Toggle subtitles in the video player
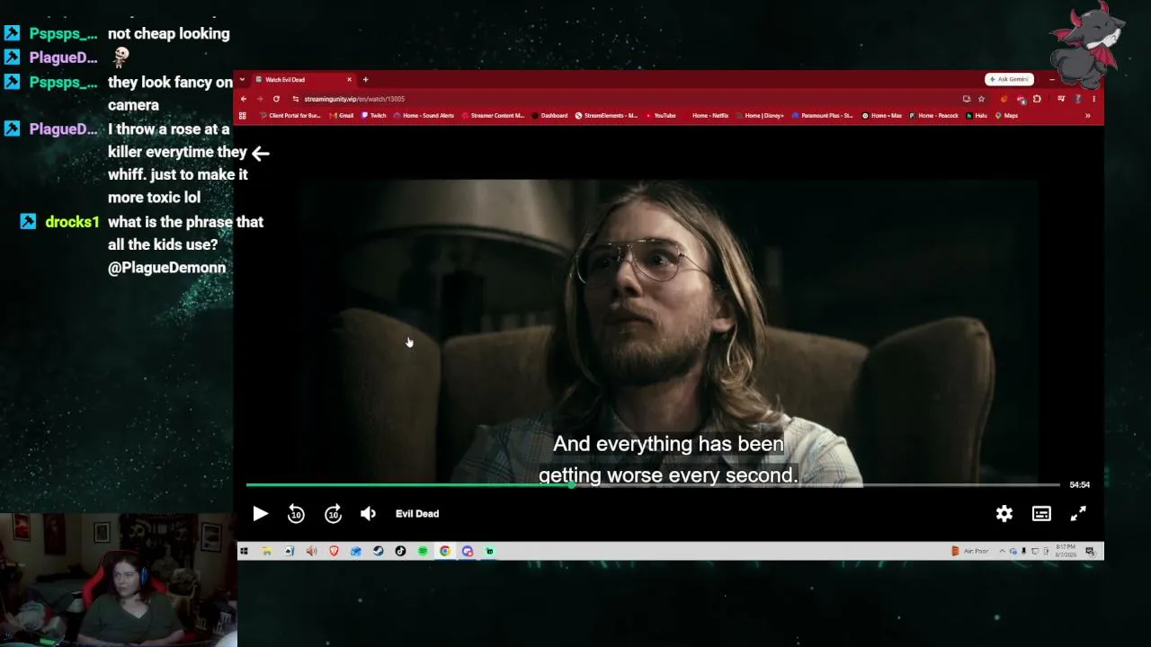The height and width of the screenshot is (647, 1151). click(x=1041, y=514)
